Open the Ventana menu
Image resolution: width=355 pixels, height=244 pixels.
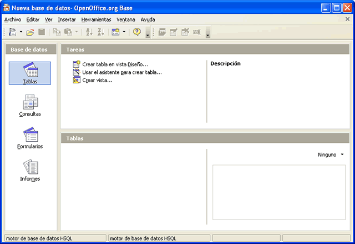[126, 19]
